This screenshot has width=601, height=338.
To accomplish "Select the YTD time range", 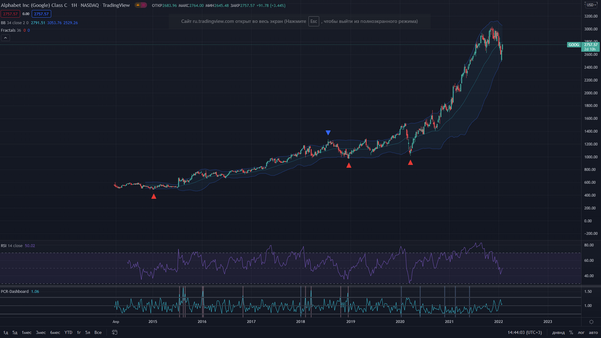I will click(69, 332).
